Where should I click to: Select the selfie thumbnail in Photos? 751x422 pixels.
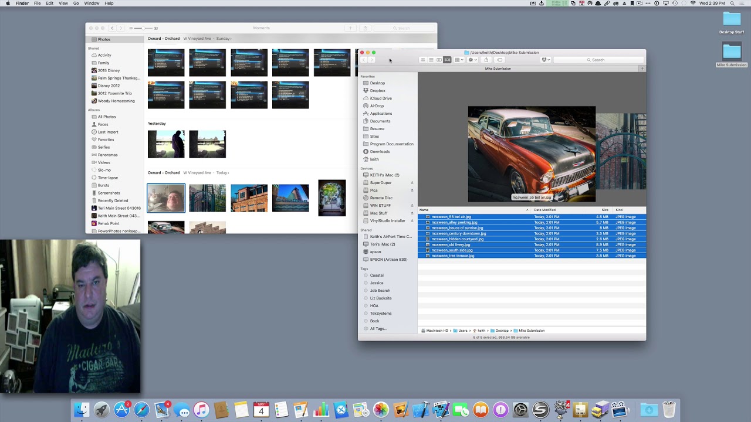pyautogui.click(x=166, y=198)
